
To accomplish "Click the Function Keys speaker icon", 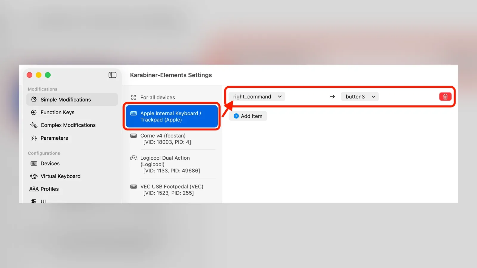I will coord(34,112).
